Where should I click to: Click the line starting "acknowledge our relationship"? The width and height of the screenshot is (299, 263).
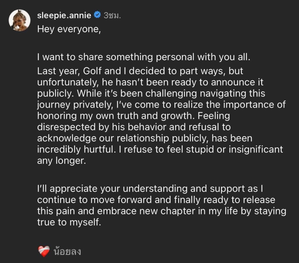pyautogui.click(x=145, y=138)
